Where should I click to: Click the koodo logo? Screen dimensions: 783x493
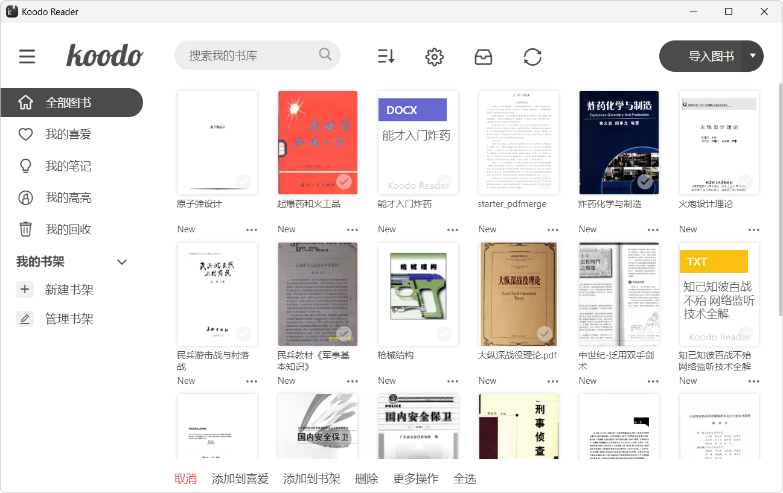click(x=104, y=56)
